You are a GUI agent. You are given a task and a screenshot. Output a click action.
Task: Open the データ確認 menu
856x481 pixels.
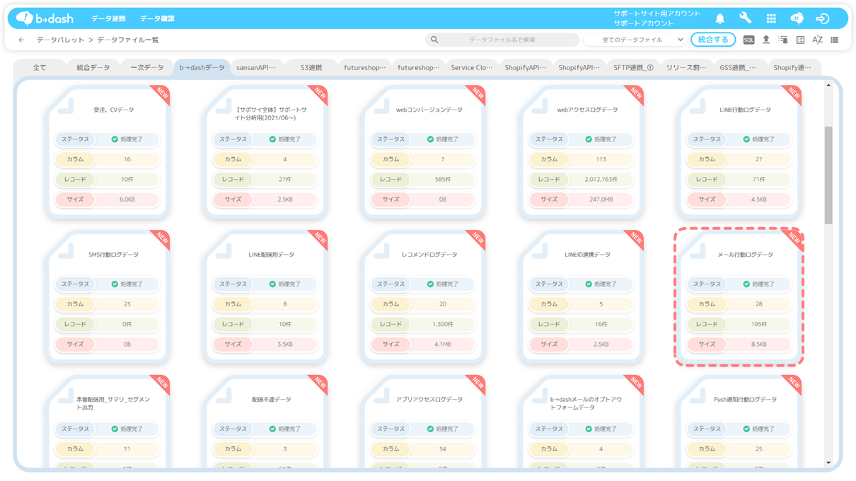157,18
